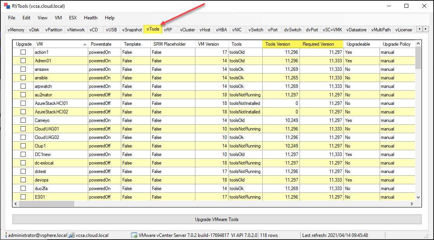Switch to the vSnapshot tab
The width and height of the screenshot is (434, 240).
tap(132, 30)
